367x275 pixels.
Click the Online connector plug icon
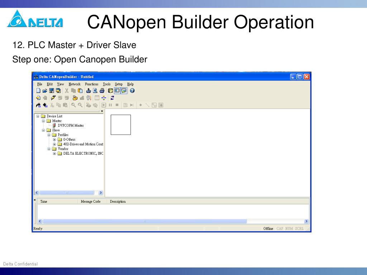click(x=53, y=98)
